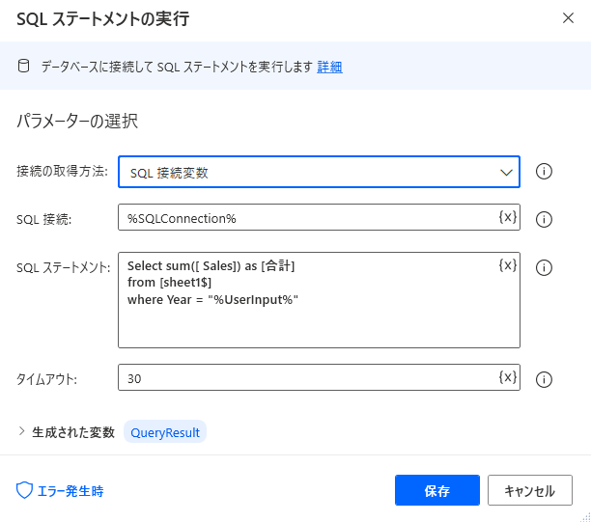Click the %SQLConnection% input field
Viewport: 591px width, 522px height.
pos(319,217)
